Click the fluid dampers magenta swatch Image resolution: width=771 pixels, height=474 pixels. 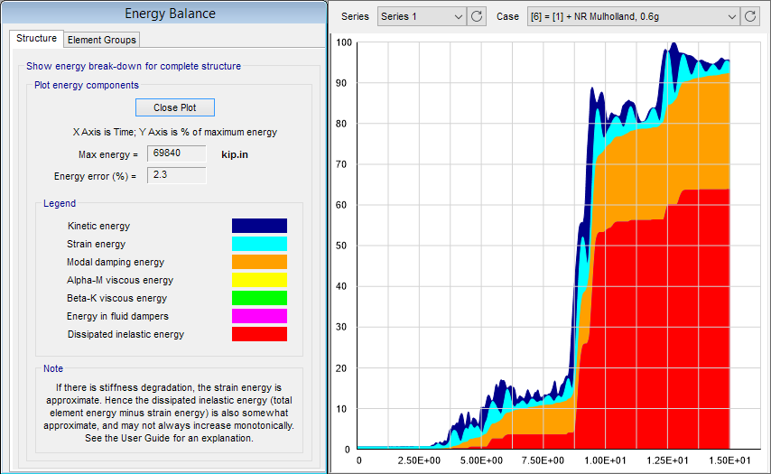tap(259, 316)
